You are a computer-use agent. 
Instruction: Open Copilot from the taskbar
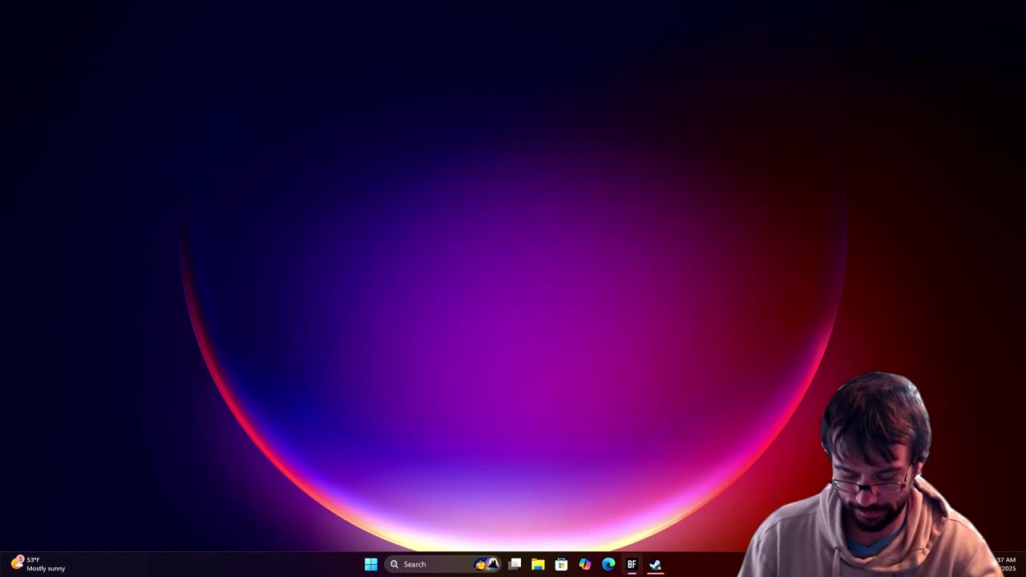tap(585, 564)
